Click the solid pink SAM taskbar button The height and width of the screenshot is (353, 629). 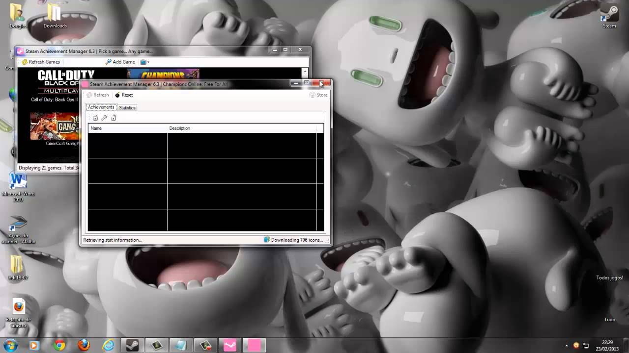254,346
